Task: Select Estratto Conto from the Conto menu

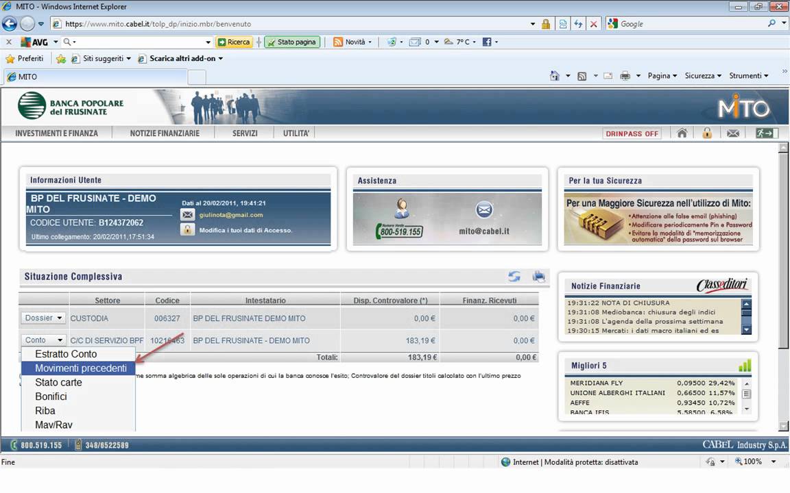Action: click(78, 353)
